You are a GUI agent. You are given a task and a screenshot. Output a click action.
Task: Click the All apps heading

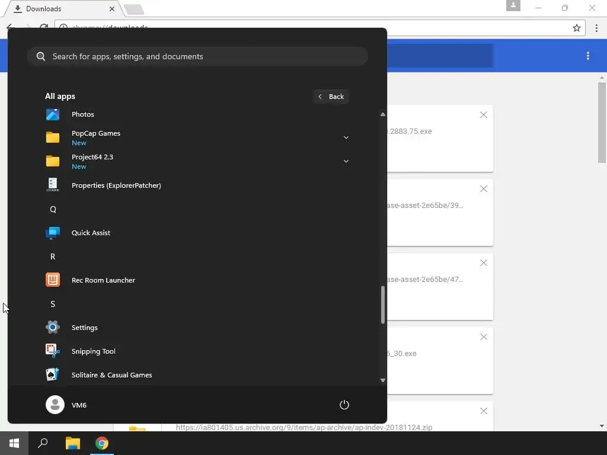(x=60, y=96)
